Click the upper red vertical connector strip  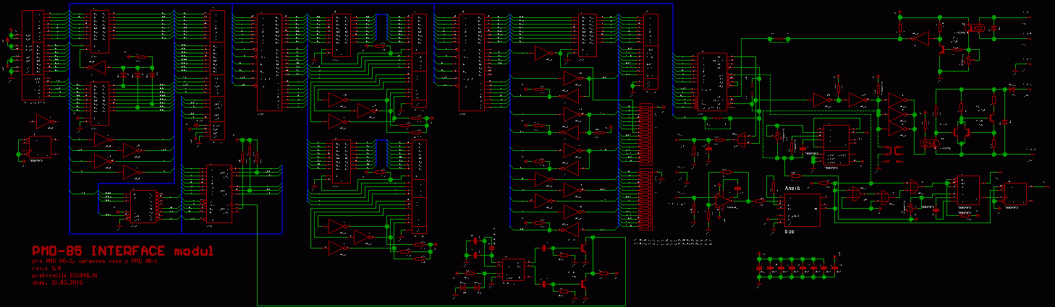(x=645, y=135)
